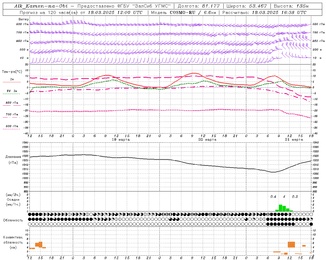Click the "Осадки" precipitation label
326x260 pixels.
[x=13, y=200]
